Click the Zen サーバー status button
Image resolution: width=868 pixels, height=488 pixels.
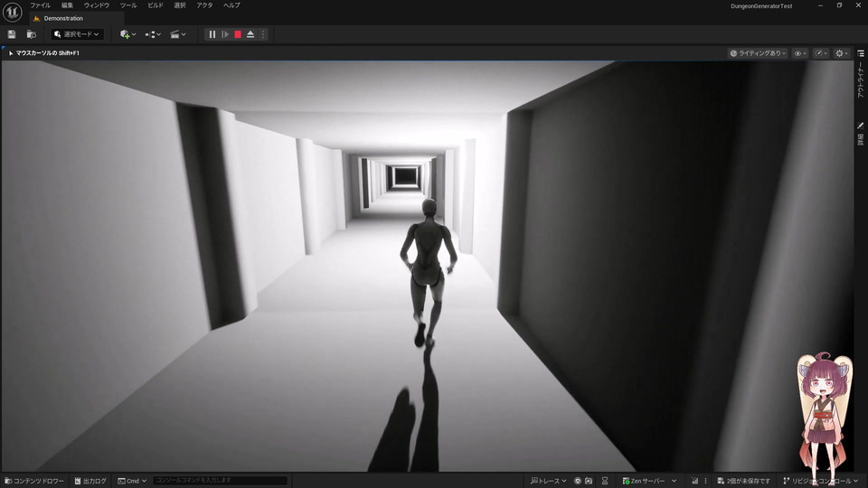644,481
